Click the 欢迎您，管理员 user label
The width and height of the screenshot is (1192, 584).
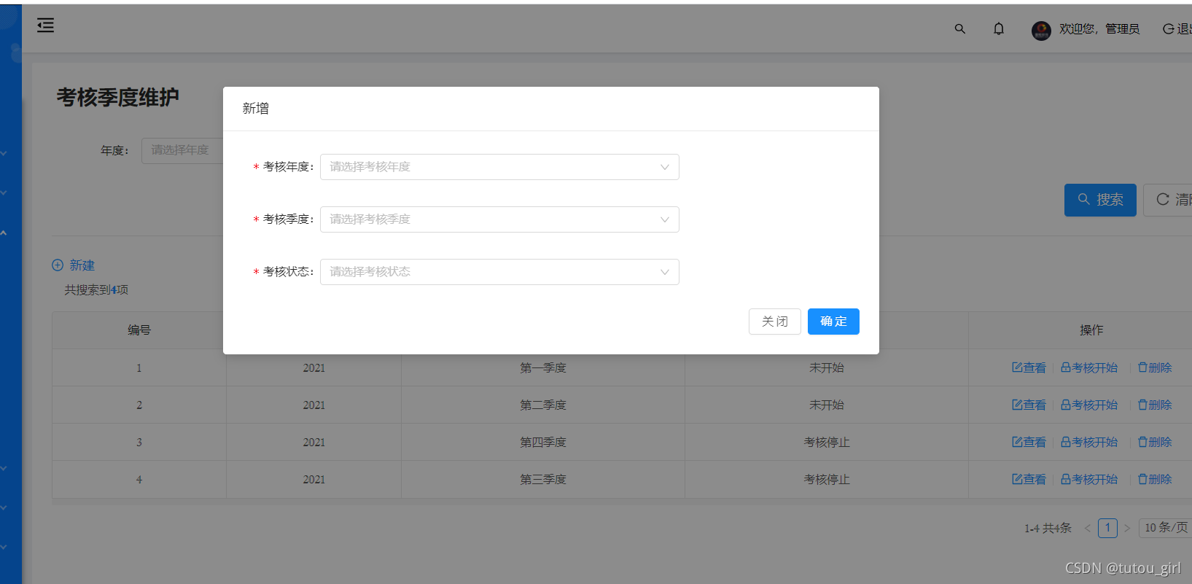tap(1099, 29)
